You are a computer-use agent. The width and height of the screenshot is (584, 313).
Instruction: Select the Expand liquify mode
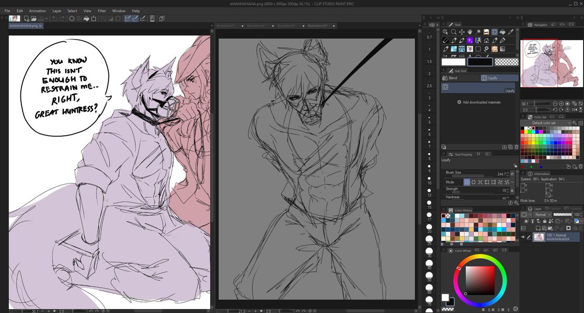click(474, 182)
